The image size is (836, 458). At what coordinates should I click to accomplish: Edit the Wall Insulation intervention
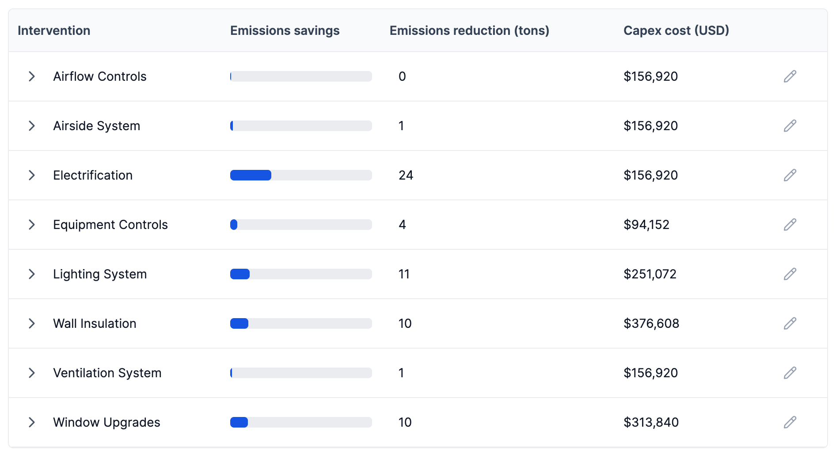[x=790, y=323]
